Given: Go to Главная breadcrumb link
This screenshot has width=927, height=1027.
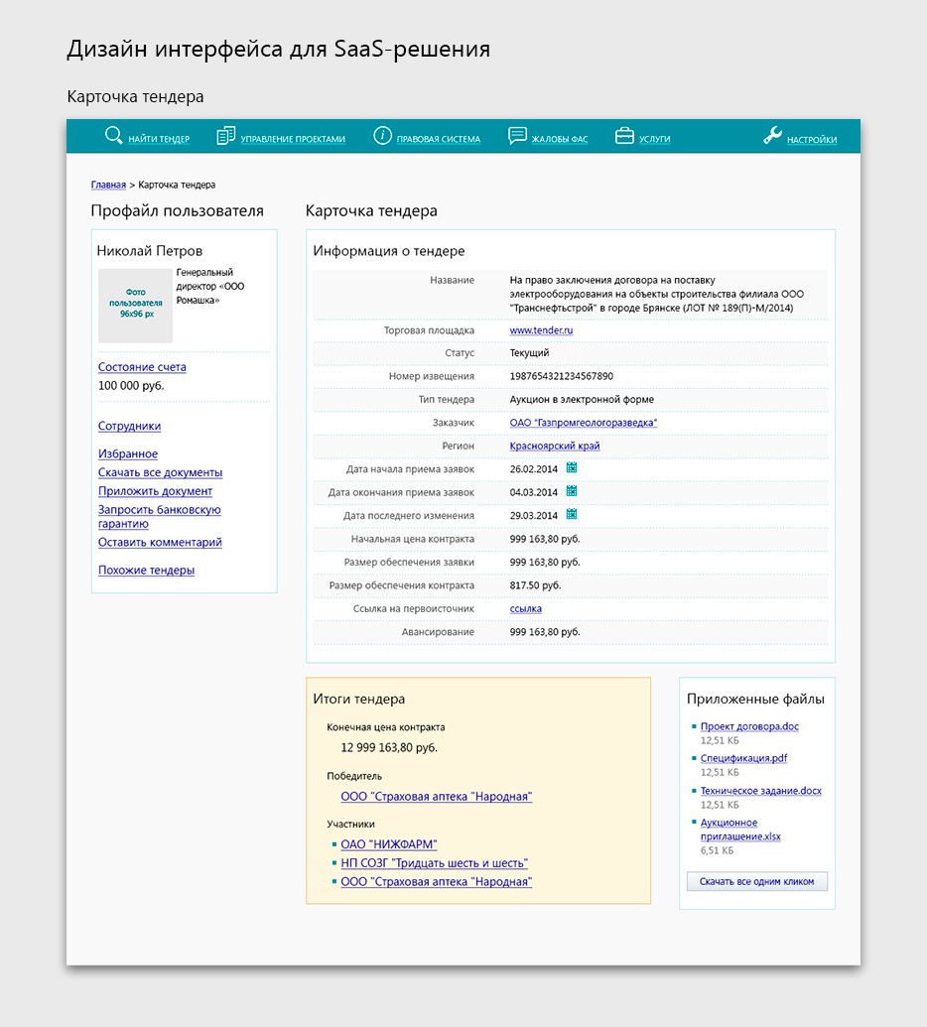Looking at the screenshot, I should pos(108,185).
